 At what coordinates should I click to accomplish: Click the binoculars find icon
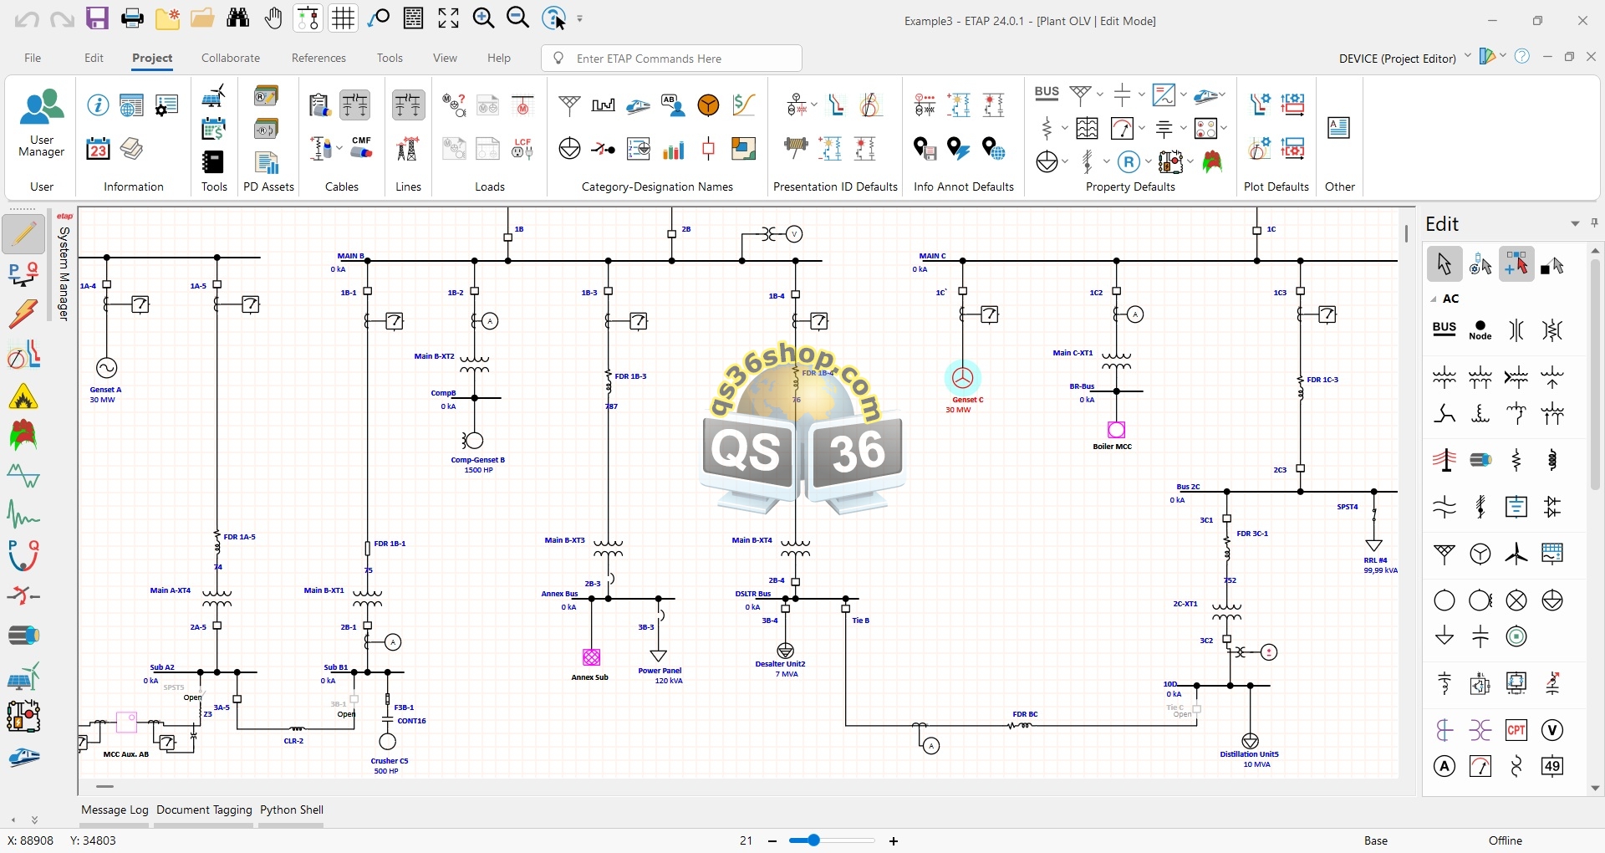point(238,18)
